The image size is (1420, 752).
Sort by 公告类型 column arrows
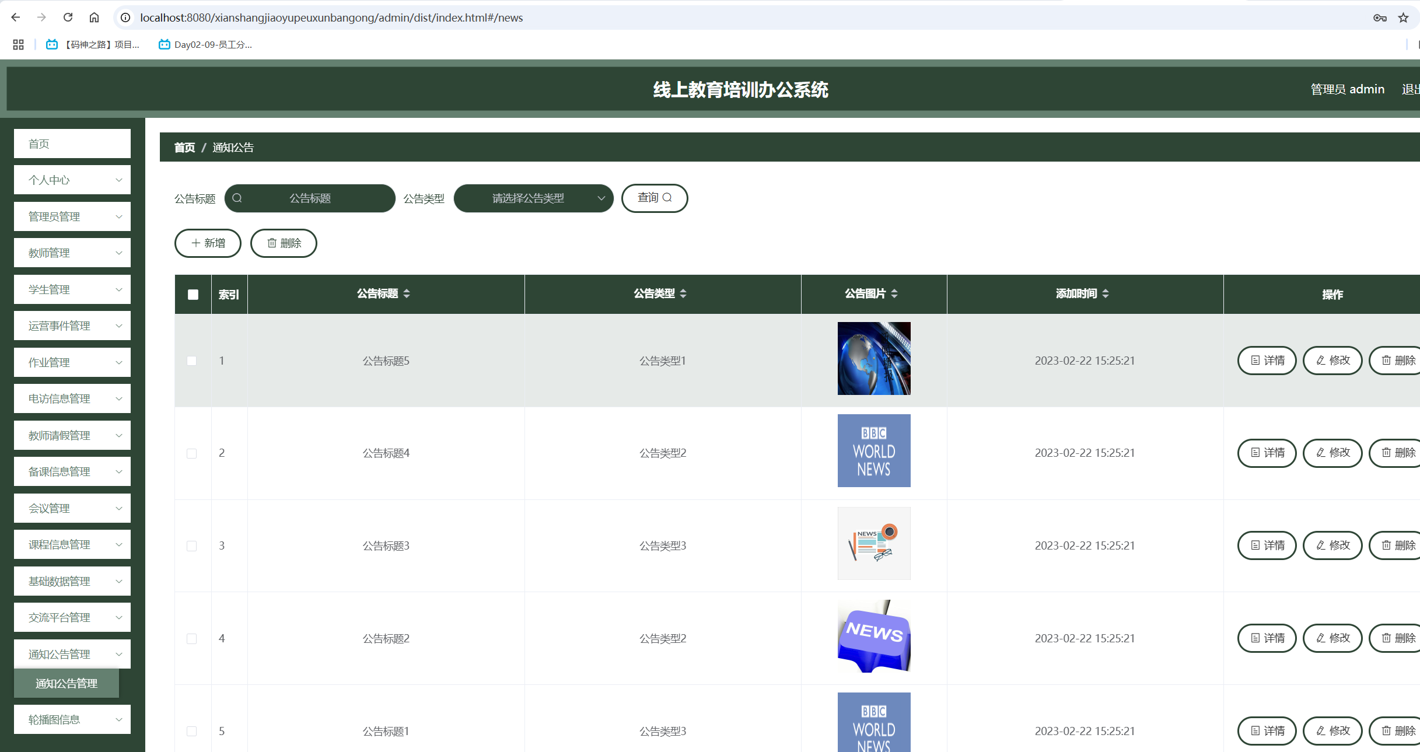[x=683, y=293]
